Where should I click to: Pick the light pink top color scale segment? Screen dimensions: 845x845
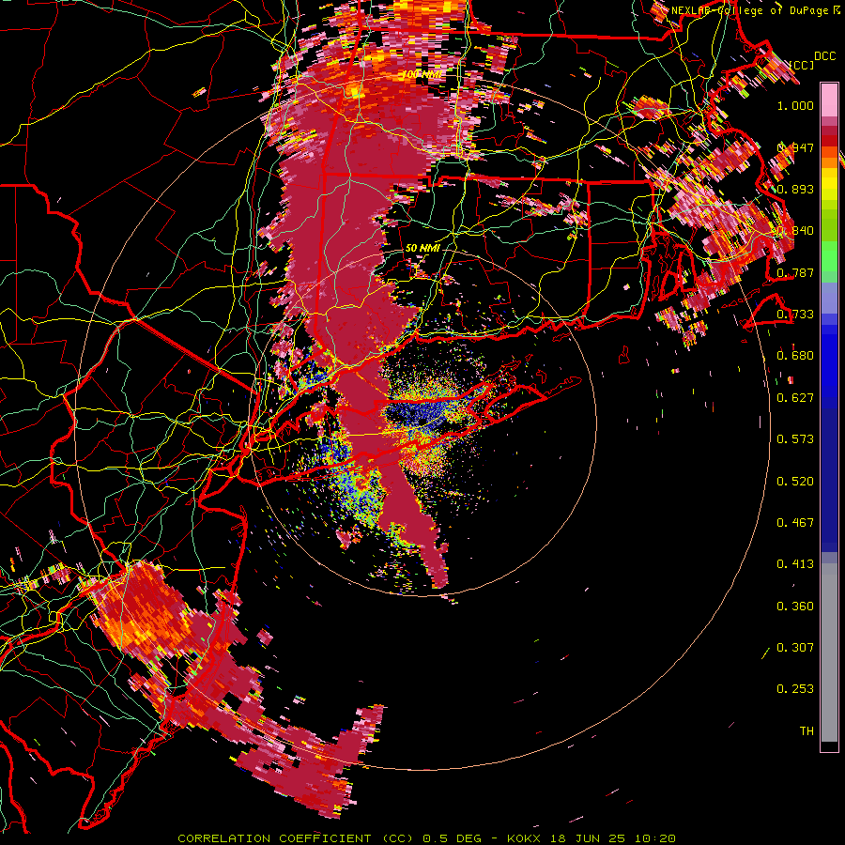pyautogui.click(x=829, y=100)
